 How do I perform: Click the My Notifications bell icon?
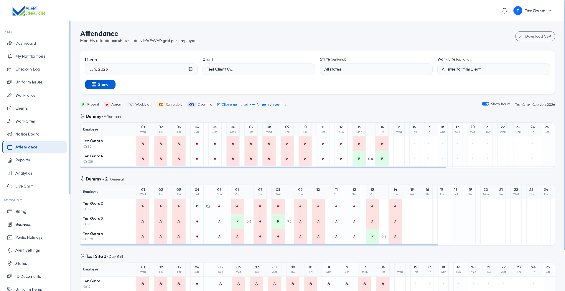point(10,56)
